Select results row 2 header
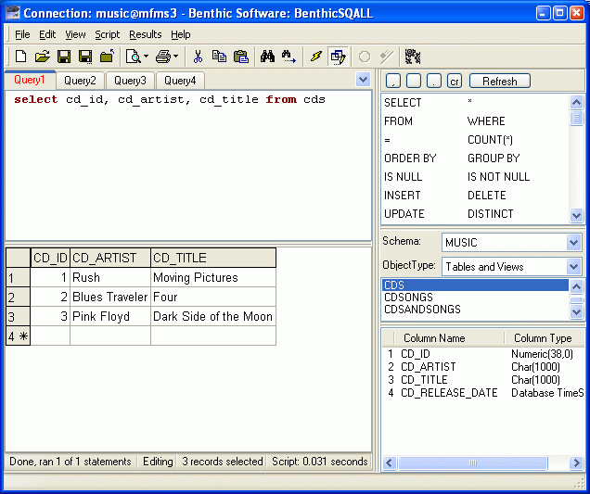This screenshot has height=494, width=590. coord(18,297)
